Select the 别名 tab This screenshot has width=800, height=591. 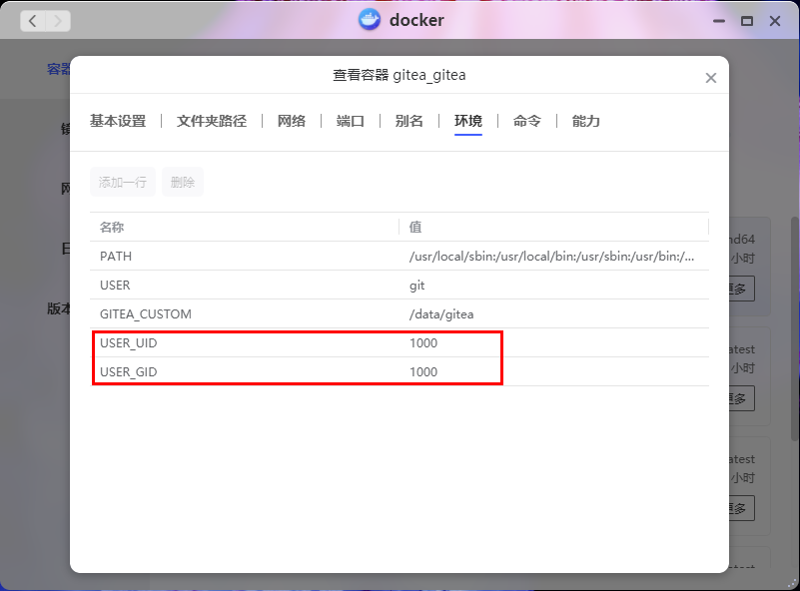click(409, 121)
